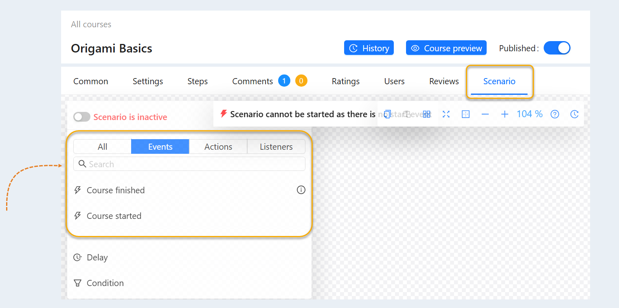Open the Comments tab
619x308 pixels.
tap(252, 81)
